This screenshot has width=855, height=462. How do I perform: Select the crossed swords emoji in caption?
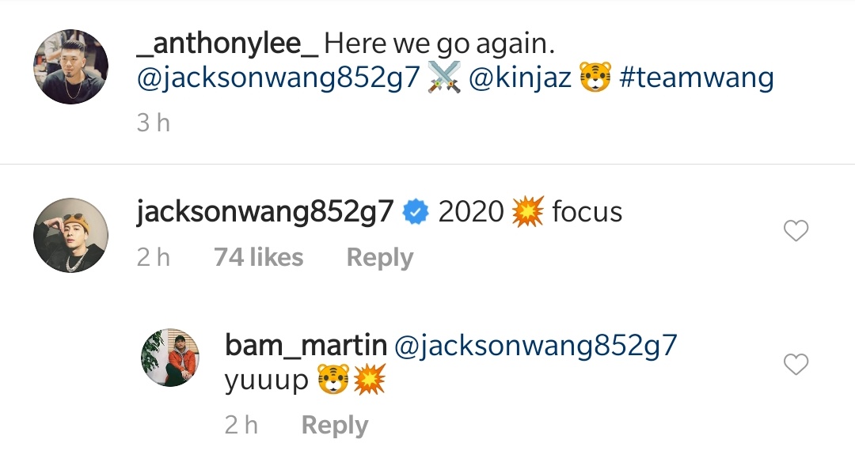tap(444, 77)
